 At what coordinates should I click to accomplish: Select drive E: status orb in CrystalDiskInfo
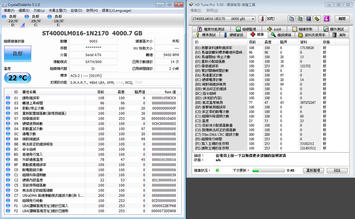(x=50, y=17)
